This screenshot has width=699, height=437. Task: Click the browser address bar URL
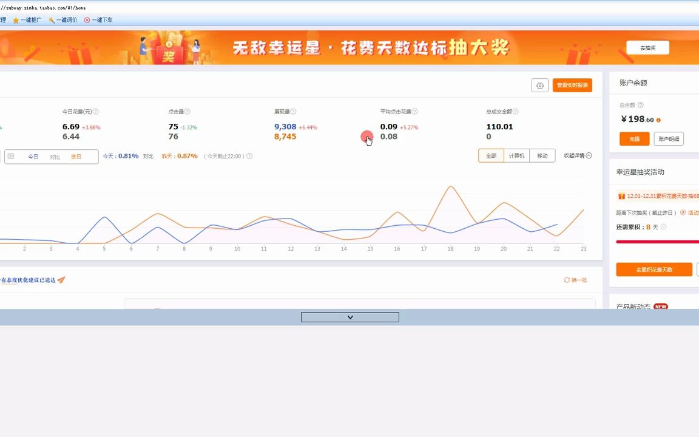pyautogui.click(x=42, y=8)
